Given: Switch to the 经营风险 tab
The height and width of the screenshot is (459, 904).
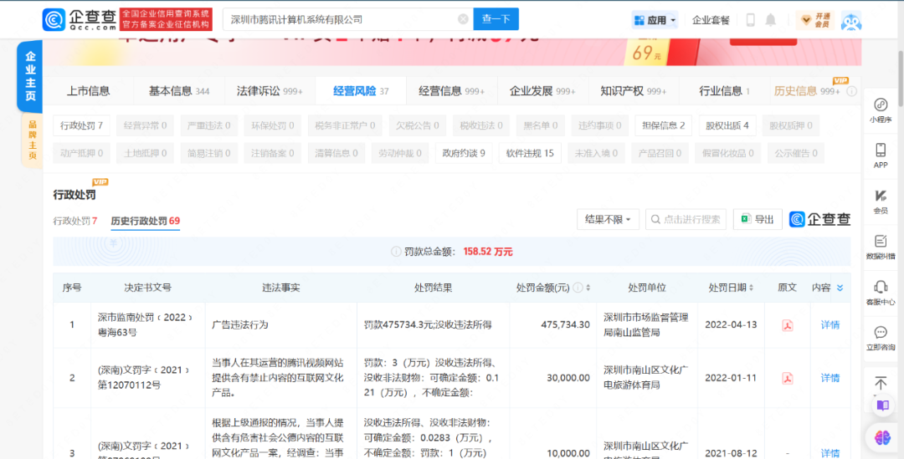Looking at the screenshot, I should click(361, 91).
